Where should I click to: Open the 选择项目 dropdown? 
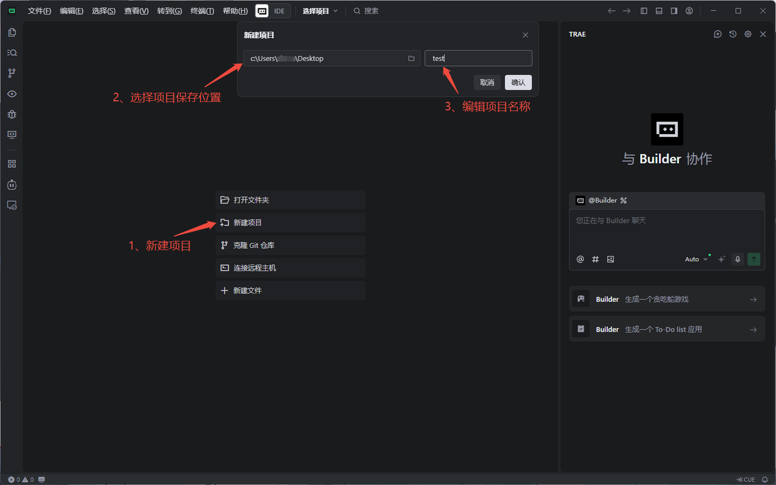(320, 11)
